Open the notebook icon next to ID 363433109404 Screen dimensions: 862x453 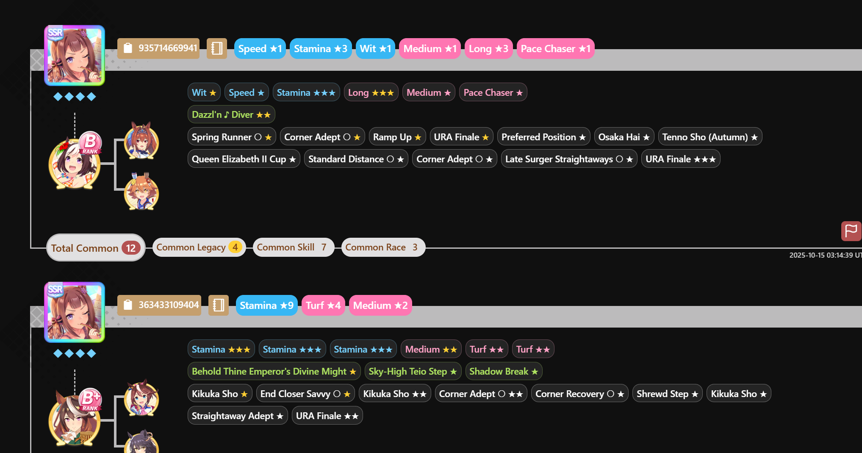tap(219, 305)
